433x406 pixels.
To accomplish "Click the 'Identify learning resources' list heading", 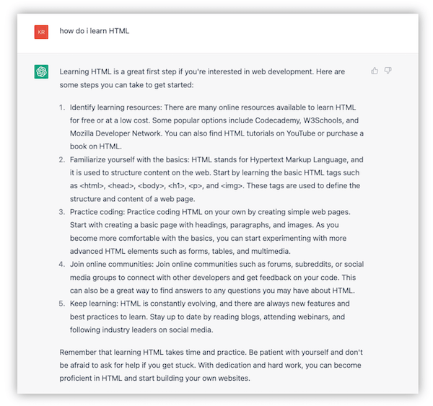I will click(x=115, y=107).
